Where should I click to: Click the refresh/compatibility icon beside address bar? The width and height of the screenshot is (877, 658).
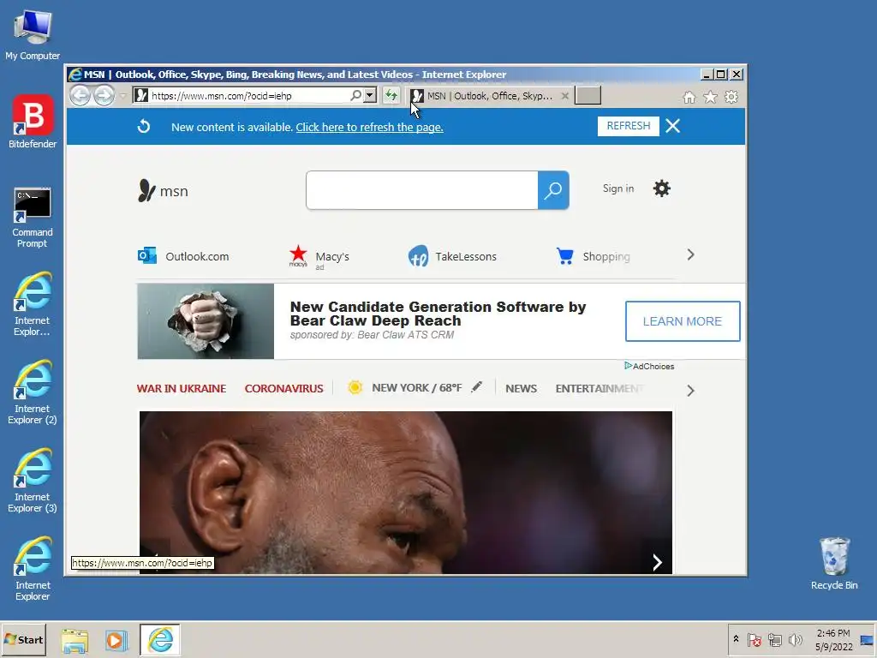coord(391,96)
